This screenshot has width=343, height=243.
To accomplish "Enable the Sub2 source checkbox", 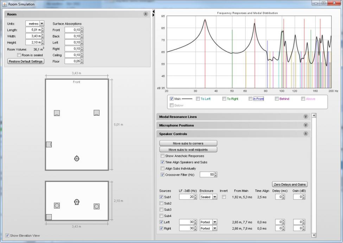I will (x=161, y=203).
